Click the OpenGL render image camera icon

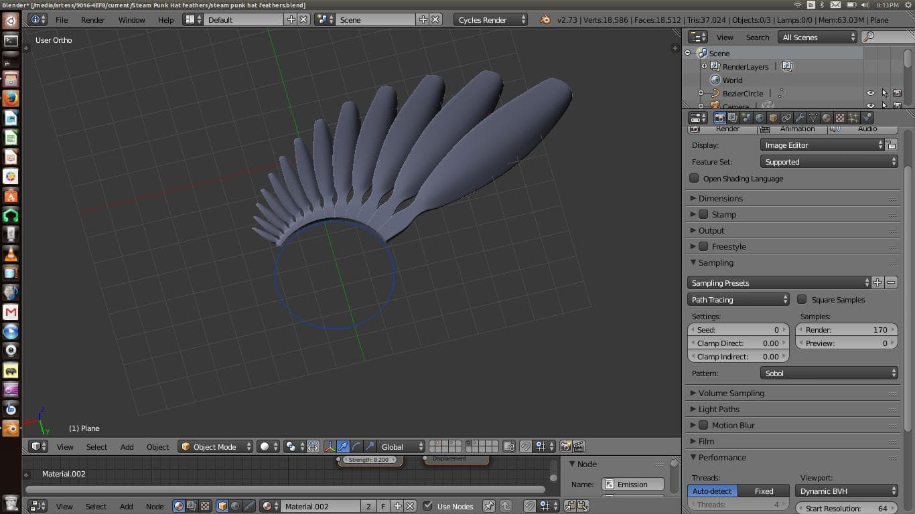(x=566, y=446)
